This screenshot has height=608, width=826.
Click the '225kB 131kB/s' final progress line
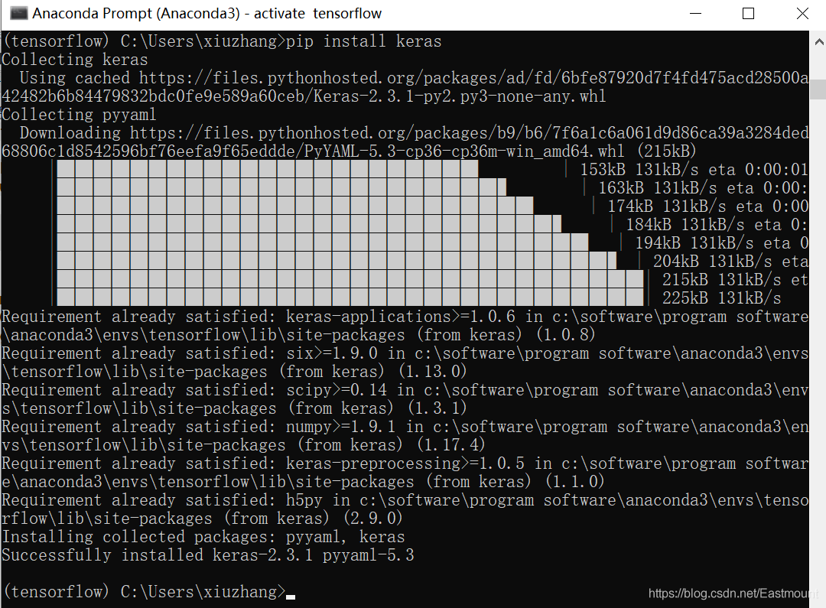(722, 298)
